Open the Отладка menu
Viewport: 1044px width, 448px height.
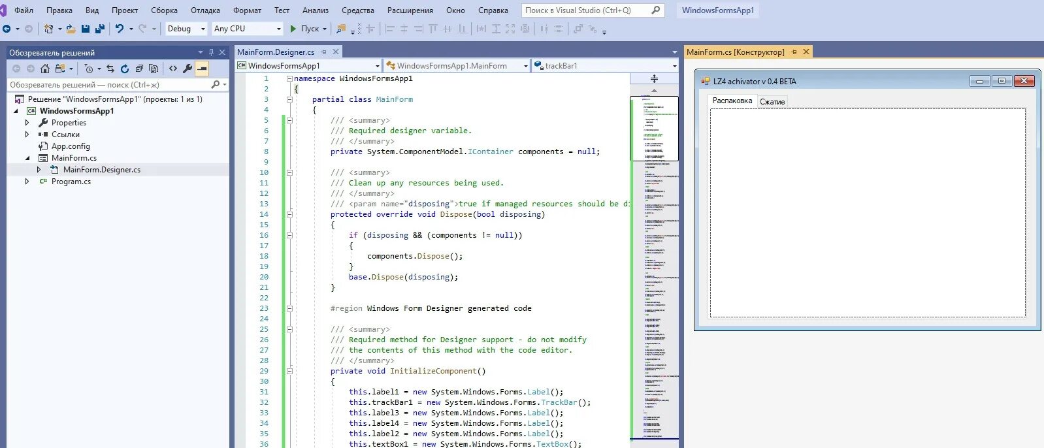(205, 10)
